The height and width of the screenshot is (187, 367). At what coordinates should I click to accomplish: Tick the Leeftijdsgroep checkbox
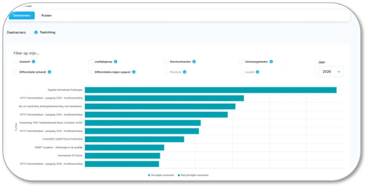tap(91, 62)
